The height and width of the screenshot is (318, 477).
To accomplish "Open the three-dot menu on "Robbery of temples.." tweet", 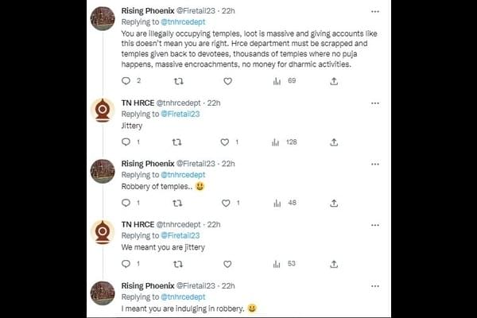I will 375,164.
